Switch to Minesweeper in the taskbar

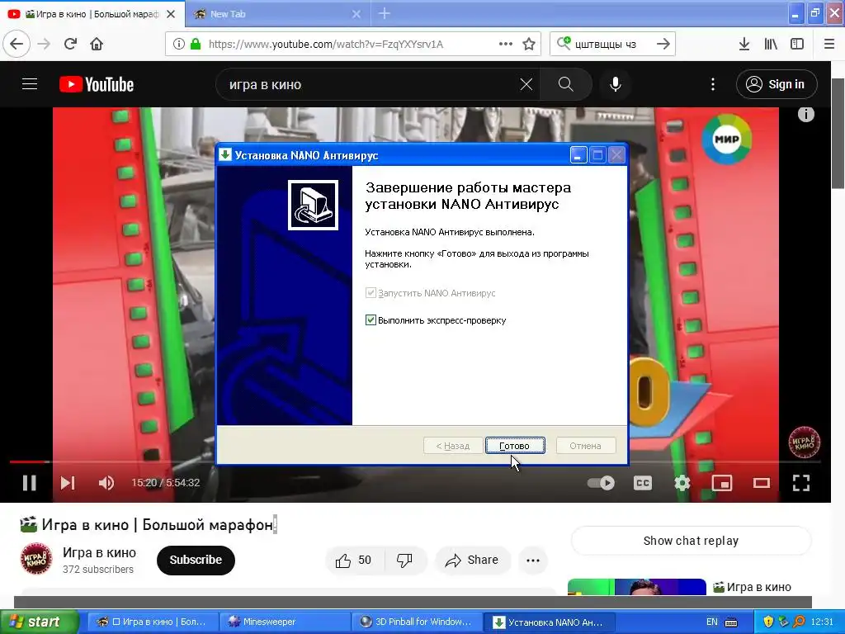[x=284, y=622]
